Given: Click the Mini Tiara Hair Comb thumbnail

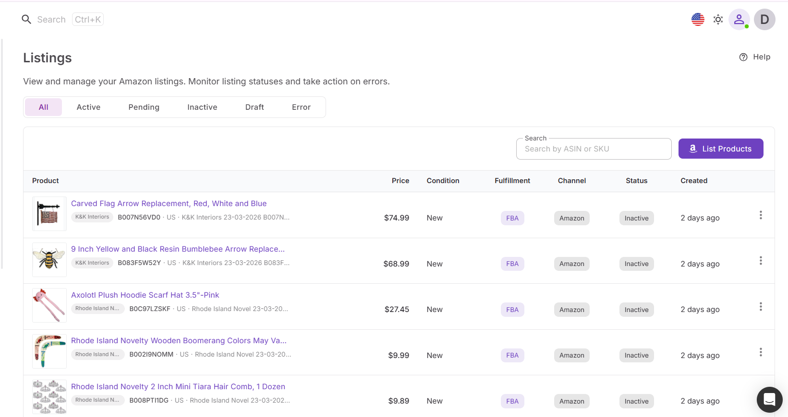Looking at the screenshot, I should [x=49, y=397].
